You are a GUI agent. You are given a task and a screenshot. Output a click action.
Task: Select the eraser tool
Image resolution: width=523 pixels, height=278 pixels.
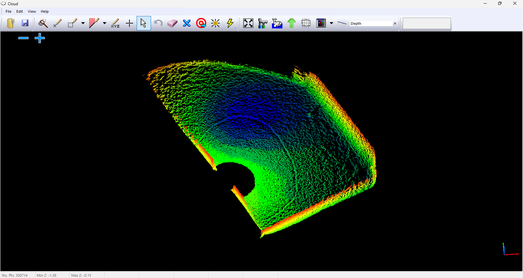172,23
